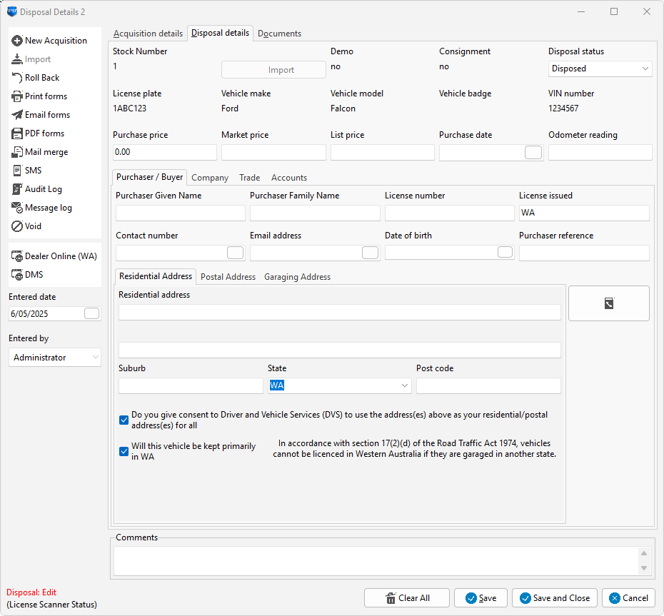Open Print forms from the sidebar
Screen dimensions: 664x616
pos(46,96)
